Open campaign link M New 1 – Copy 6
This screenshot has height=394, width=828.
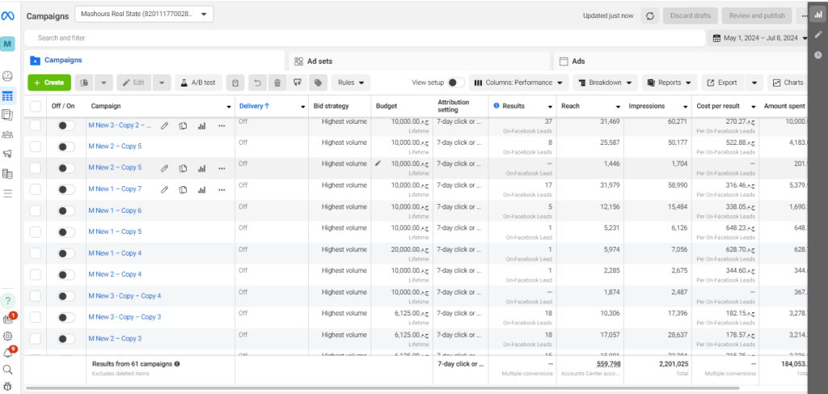pos(115,210)
